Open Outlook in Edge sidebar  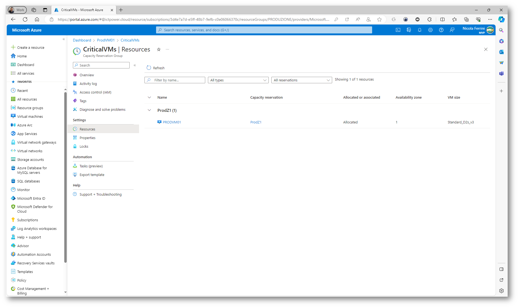point(501,52)
